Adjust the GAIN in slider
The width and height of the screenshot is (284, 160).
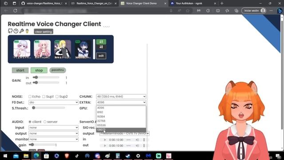tap(46, 77)
